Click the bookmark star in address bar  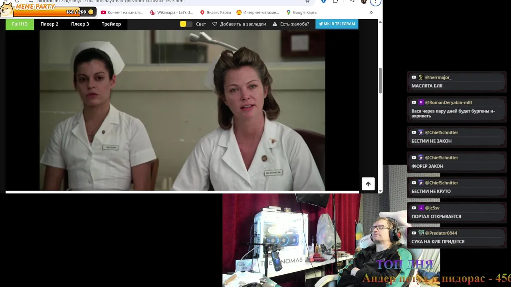coord(307,2)
